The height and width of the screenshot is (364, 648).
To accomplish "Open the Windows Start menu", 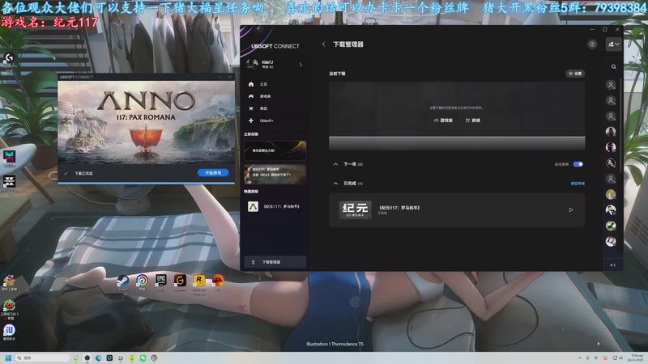I will [8, 358].
